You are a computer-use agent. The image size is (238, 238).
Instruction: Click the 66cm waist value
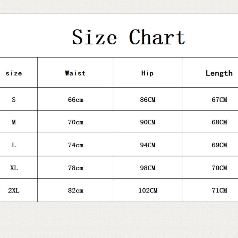pyautogui.click(x=76, y=100)
